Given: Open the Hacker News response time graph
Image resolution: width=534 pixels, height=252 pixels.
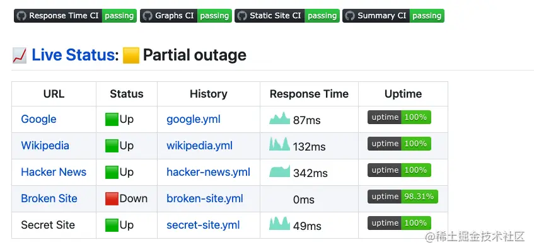Looking at the screenshot, I should [x=279, y=171].
